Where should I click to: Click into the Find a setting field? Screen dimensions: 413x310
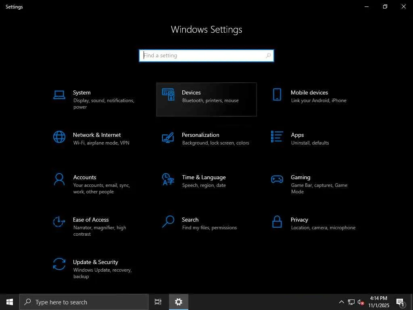tap(206, 56)
